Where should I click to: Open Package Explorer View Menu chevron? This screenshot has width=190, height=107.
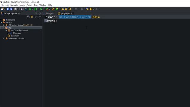(x=40, y=17)
